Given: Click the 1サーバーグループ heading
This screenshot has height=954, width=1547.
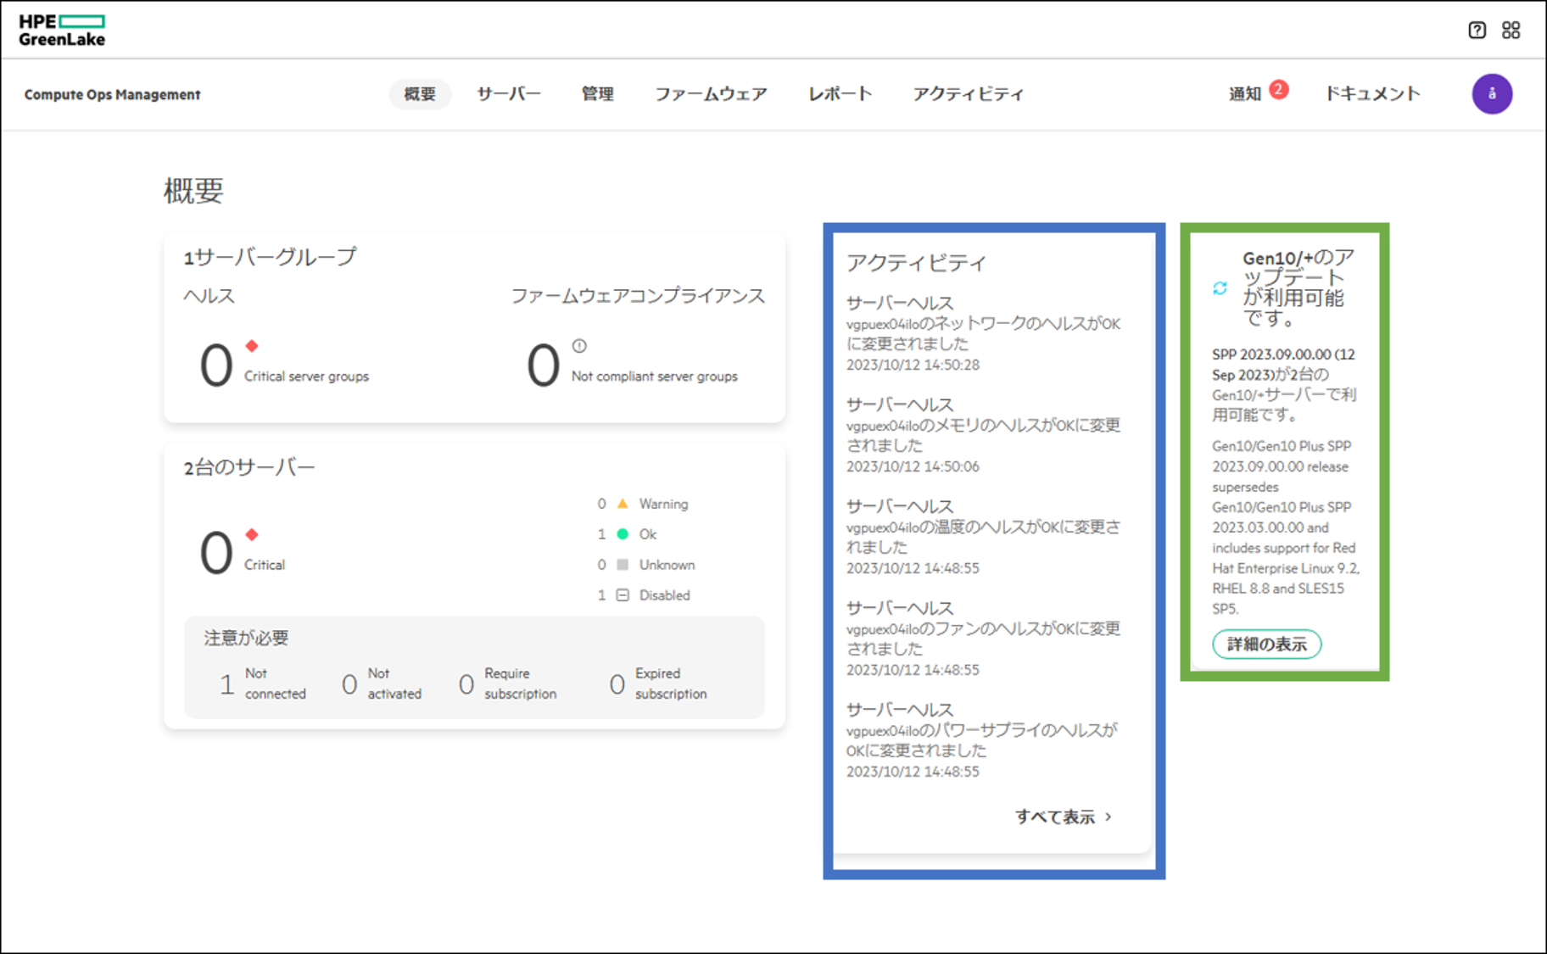Looking at the screenshot, I should coord(270,257).
